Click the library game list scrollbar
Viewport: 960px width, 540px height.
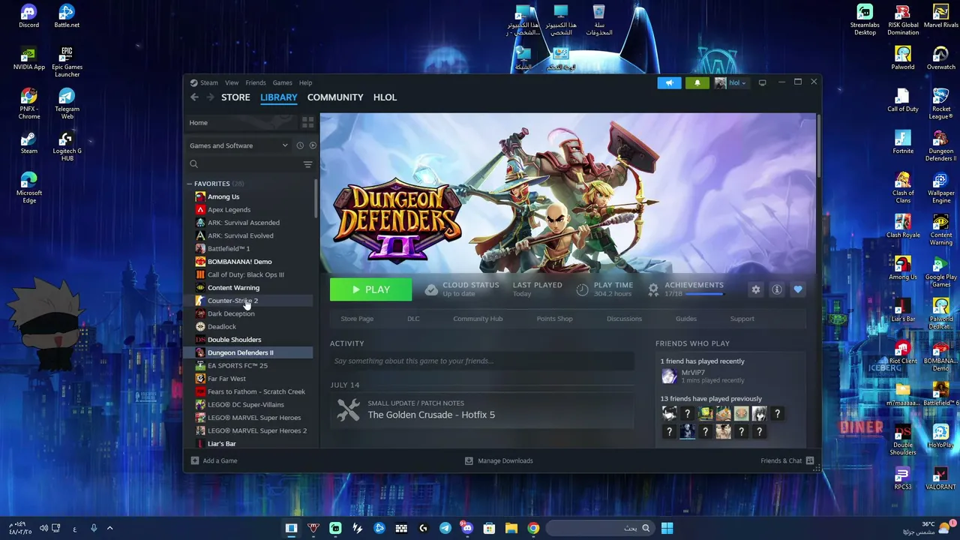tap(316, 198)
